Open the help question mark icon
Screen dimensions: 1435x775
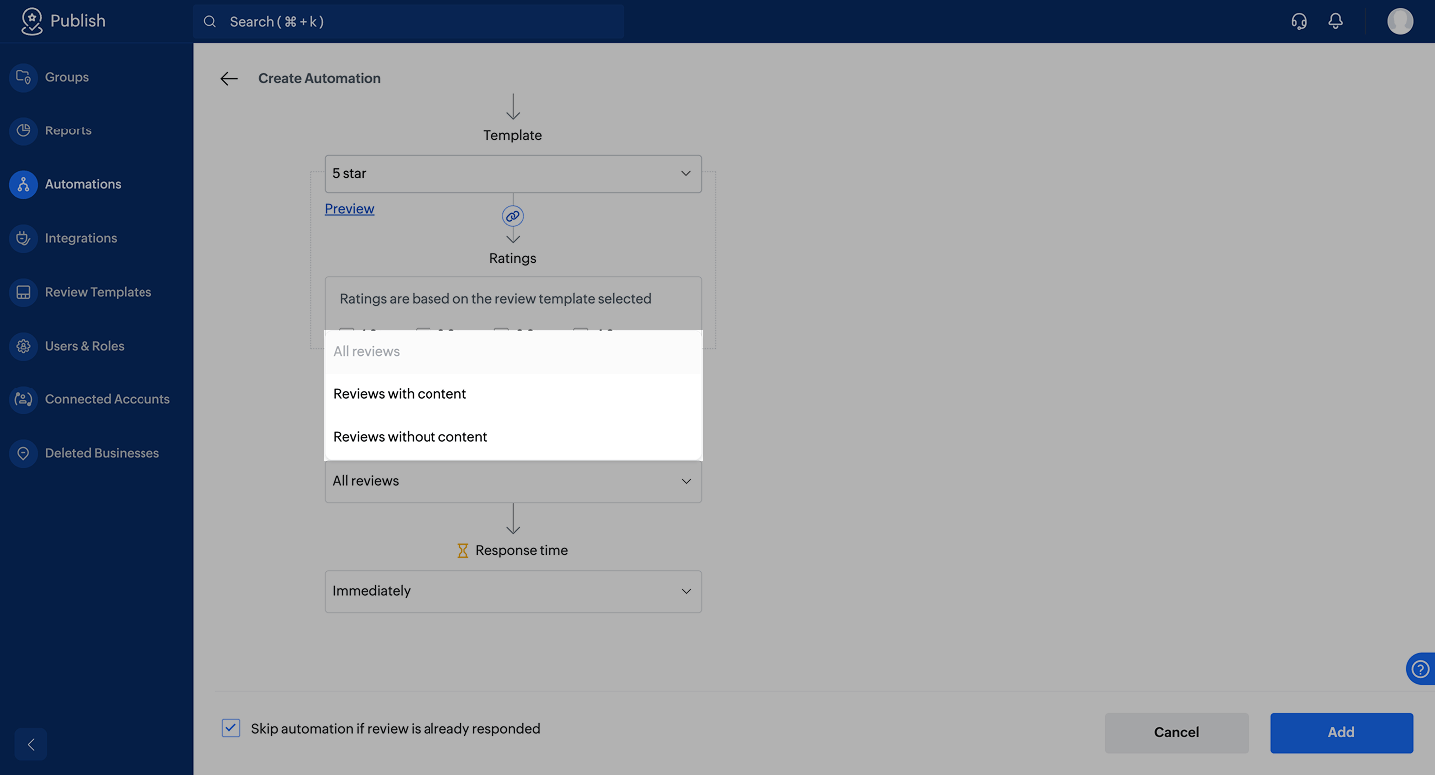click(x=1421, y=669)
